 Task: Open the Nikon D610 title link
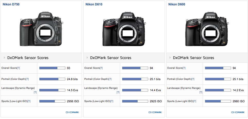(x=94, y=4)
